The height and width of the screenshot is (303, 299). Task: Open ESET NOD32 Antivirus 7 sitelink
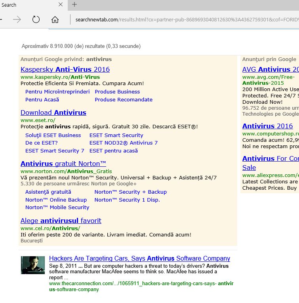[124, 143]
